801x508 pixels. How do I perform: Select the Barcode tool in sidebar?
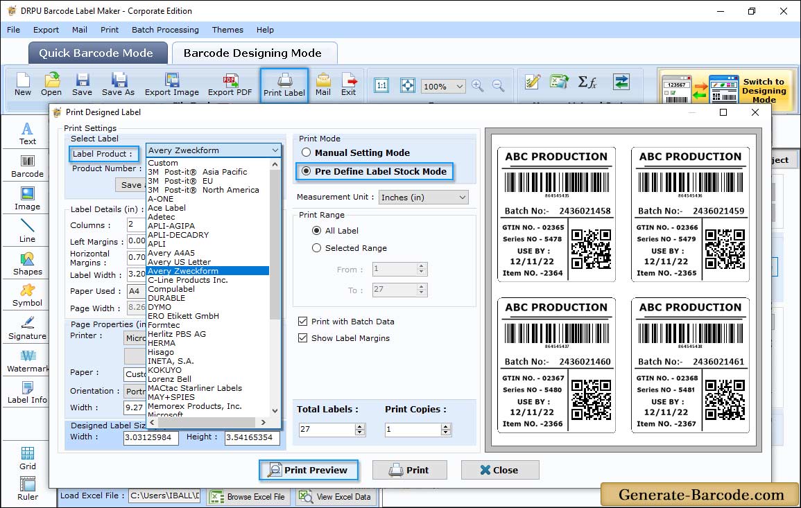[27, 166]
